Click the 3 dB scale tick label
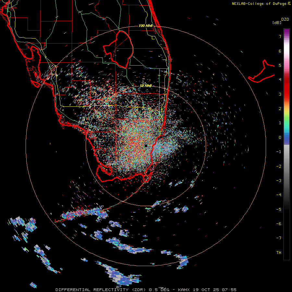 280,94
